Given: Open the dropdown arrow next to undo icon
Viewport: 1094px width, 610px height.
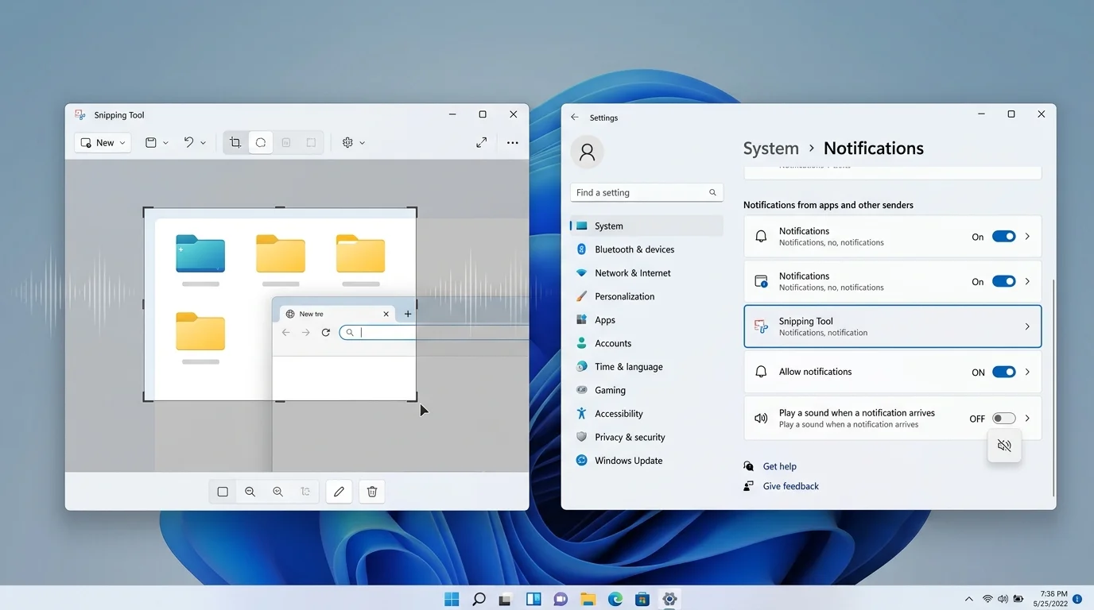Looking at the screenshot, I should point(204,143).
